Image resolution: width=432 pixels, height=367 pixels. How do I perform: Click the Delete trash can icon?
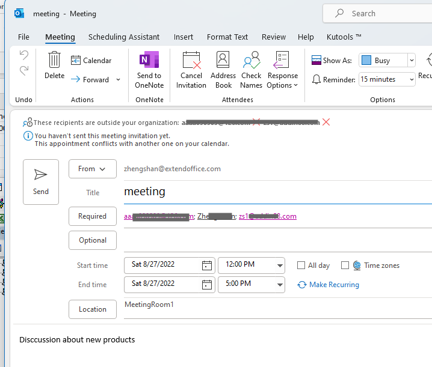click(x=54, y=60)
